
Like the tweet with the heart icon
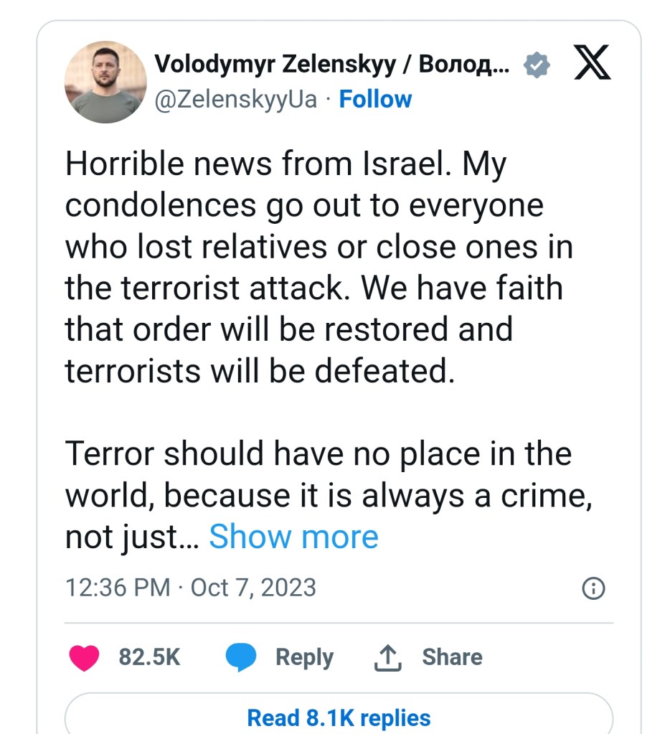pos(85,657)
